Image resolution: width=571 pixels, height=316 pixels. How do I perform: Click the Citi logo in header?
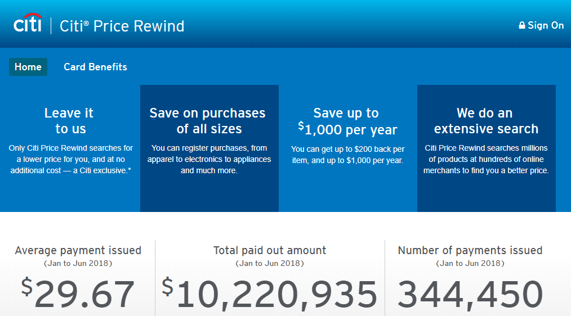tap(28, 23)
